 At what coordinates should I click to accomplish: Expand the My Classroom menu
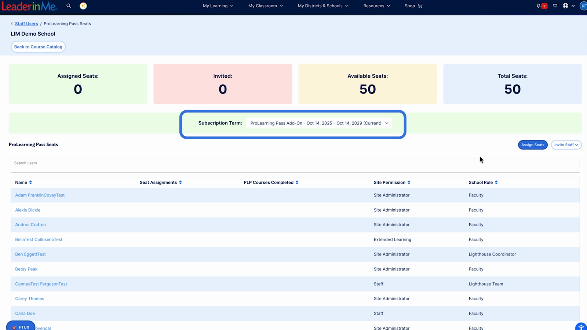coord(266,6)
